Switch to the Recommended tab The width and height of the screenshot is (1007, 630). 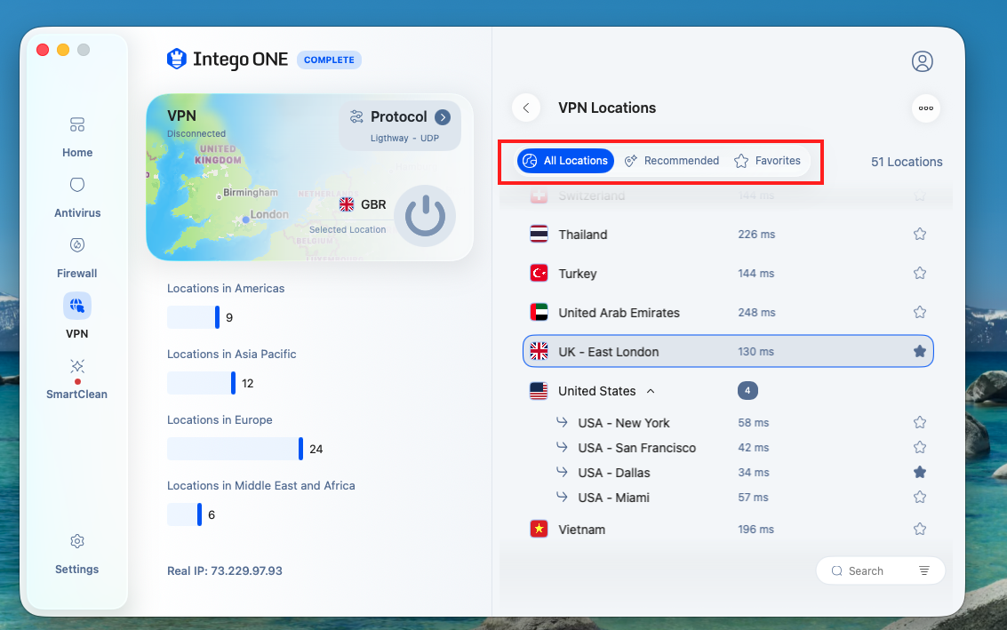click(x=673, y=161)
